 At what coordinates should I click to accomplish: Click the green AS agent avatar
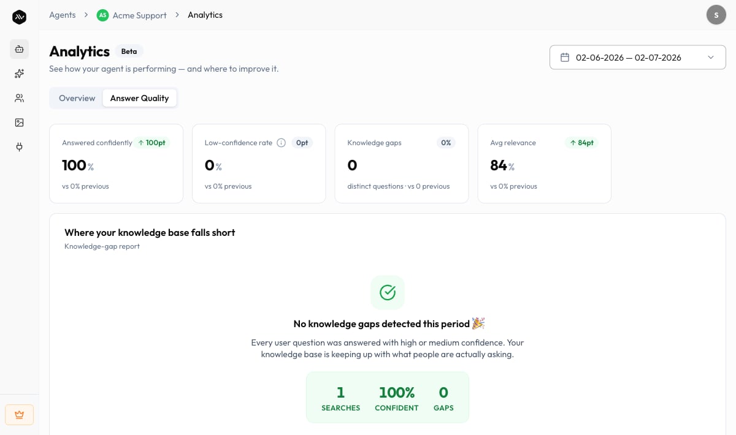coord(102,15)
